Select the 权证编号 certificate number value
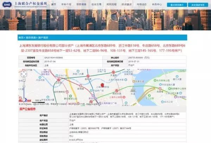 coord(100,128)
